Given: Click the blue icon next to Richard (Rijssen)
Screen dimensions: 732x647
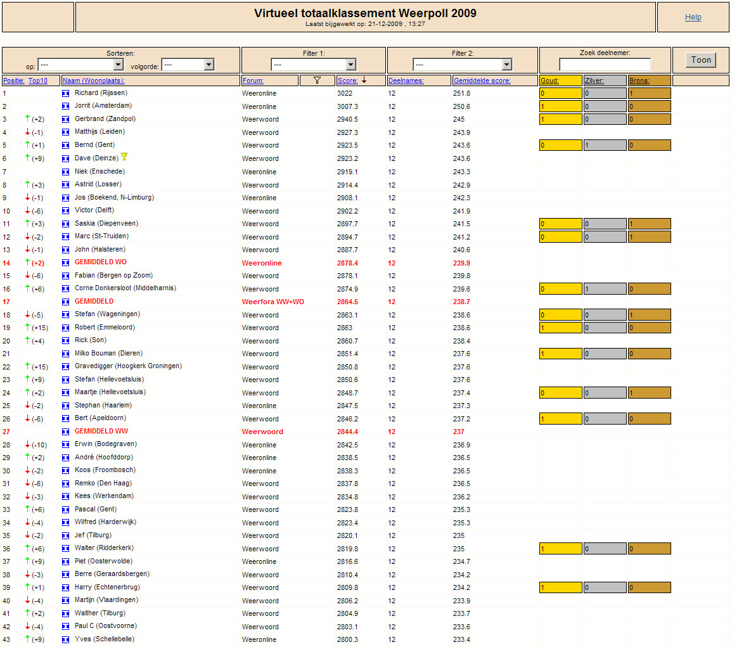Looking at the screenshot, I should click(x=65, y=94).
